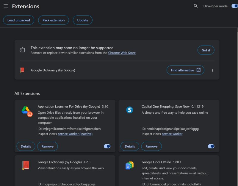Click Pack extension button
This screenshot has height=186, width=238.
click(x=54, y=20)
